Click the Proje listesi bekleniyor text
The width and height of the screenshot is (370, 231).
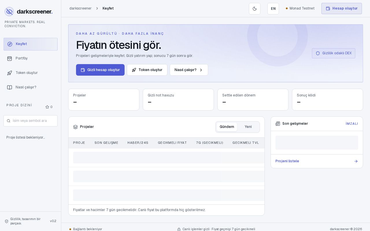pyautogui.click(x=26, y=138)
